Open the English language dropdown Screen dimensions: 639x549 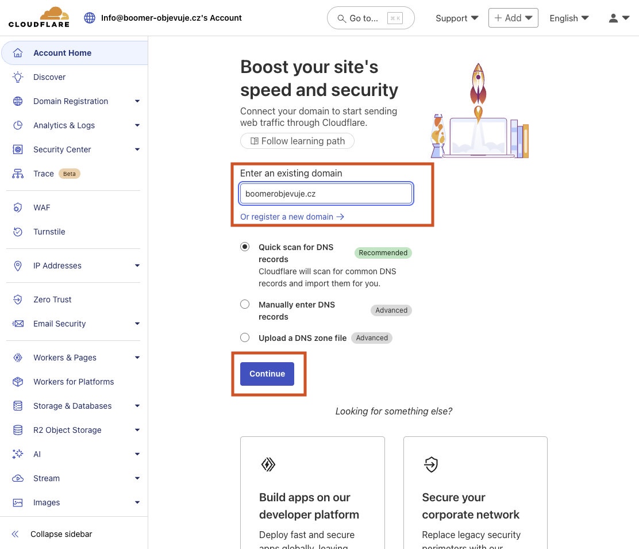(x=569, y=18)
